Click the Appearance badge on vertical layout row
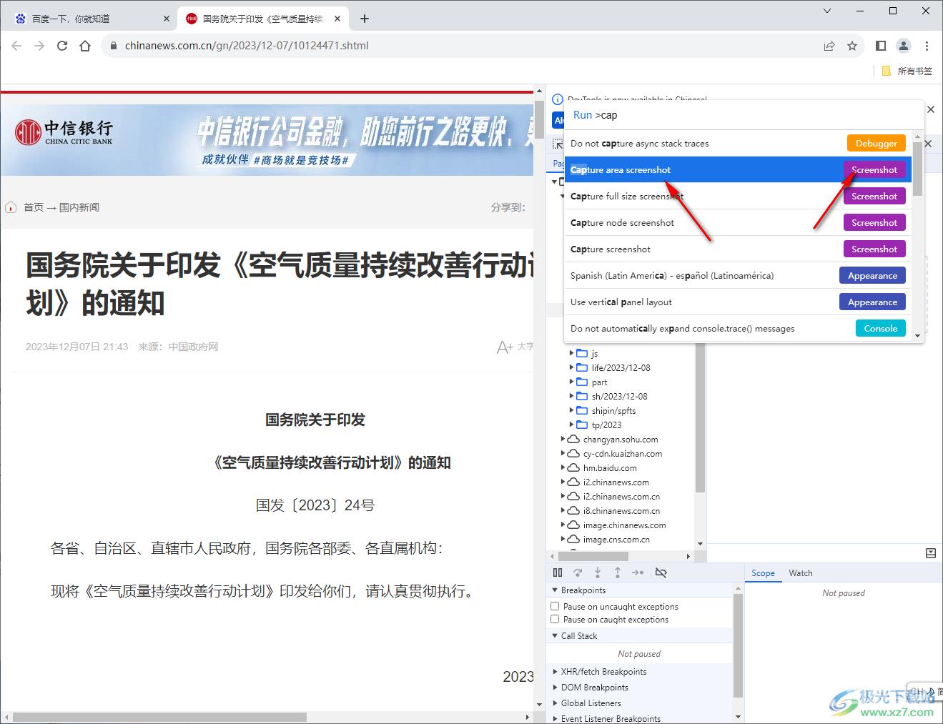This screenshot has width=943, height=724. click(x=872, y=302)
